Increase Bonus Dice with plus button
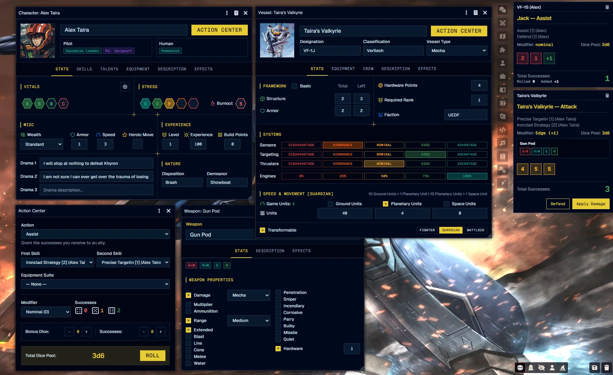Image resolution: width=613 pixels, height=375 pixels. click(86, 332)
